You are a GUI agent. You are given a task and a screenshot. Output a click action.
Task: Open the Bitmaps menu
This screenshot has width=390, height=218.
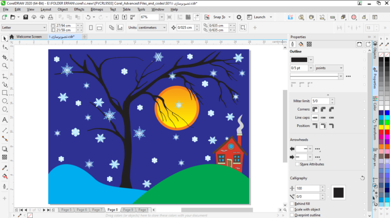click(97, 10)
